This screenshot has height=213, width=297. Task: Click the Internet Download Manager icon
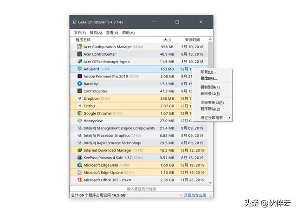(x=79, y=150)
